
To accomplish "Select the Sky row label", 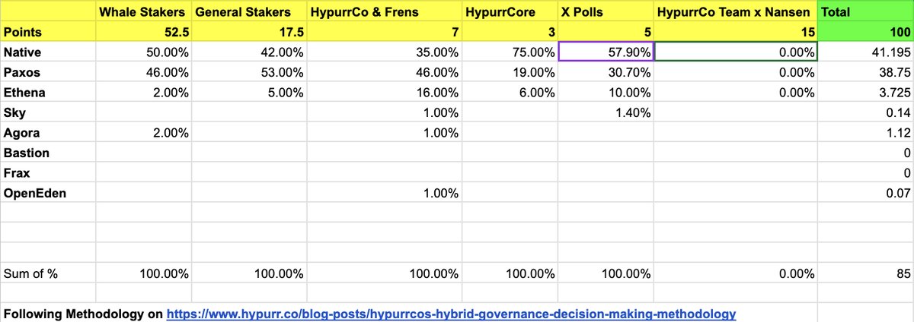I will tap(48, 112).
